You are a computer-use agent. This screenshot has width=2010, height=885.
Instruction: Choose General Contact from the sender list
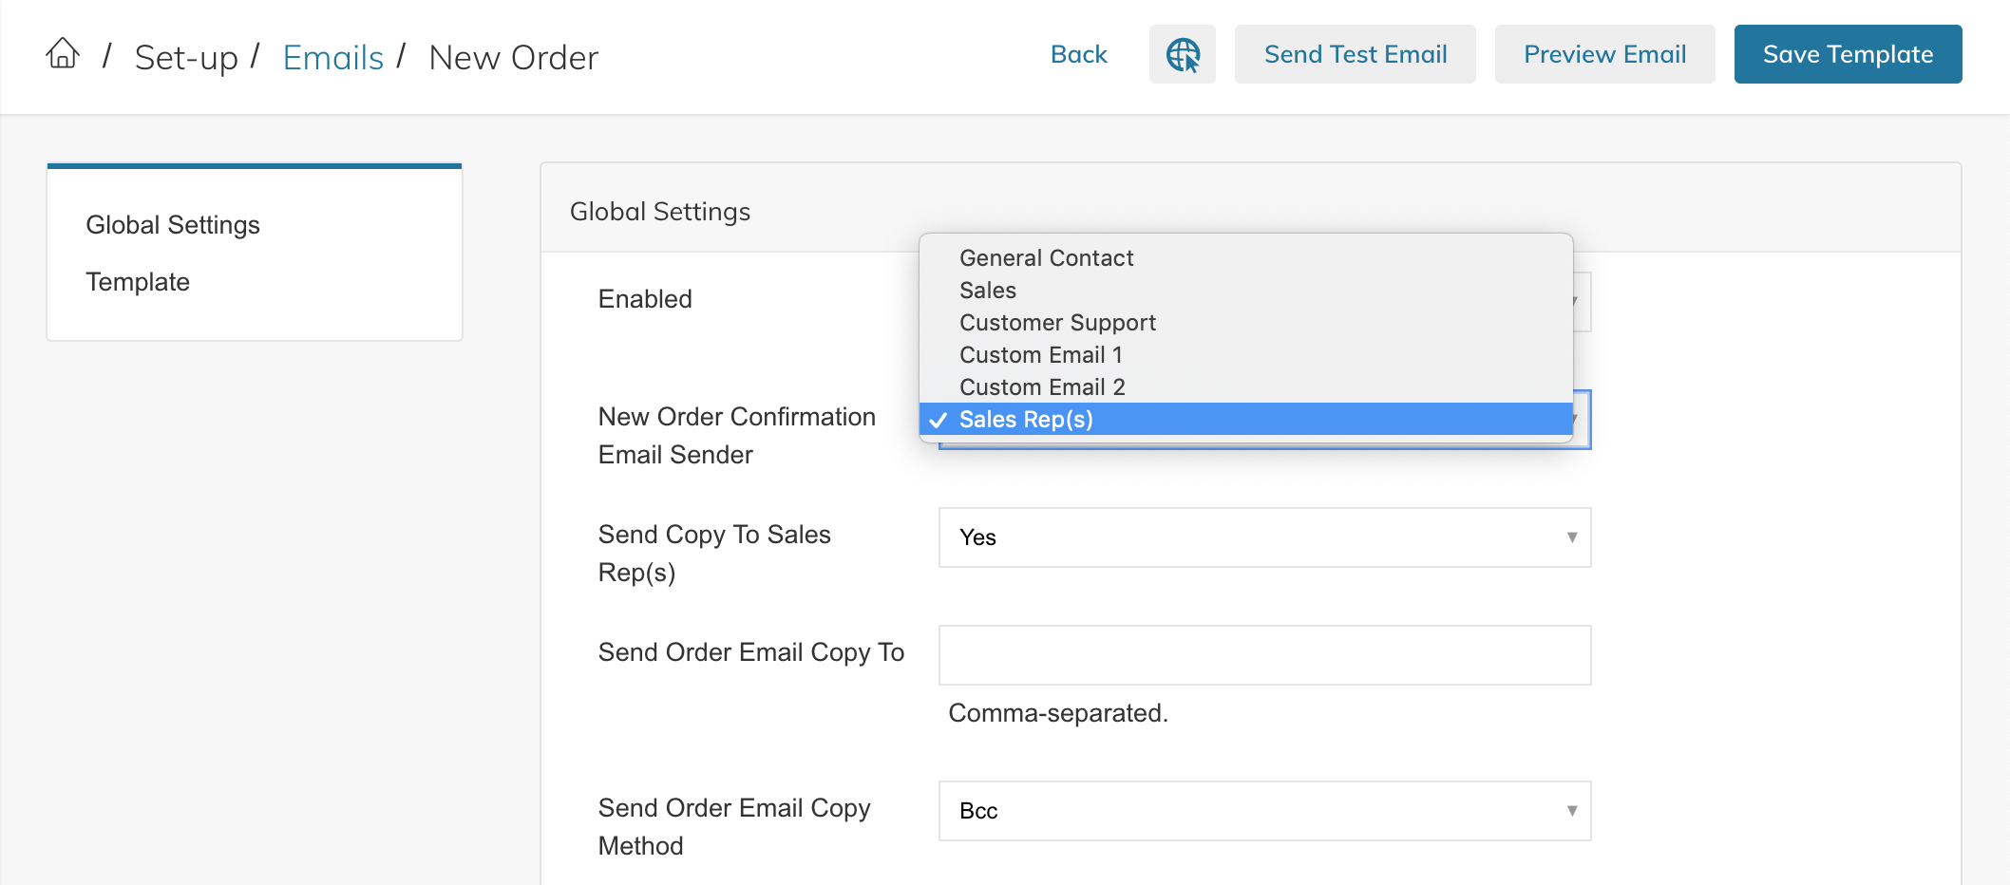pyautogui.click(x=1246, y=258)
